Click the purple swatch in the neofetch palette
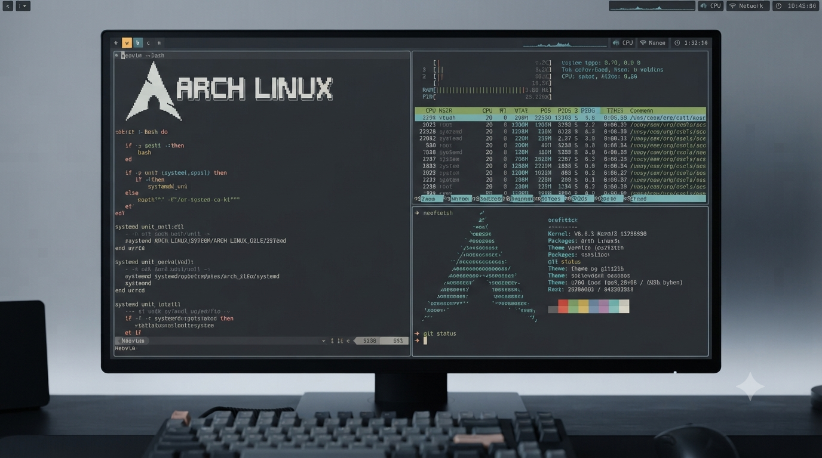The width and height of the screenshot is (822, 458). [603, 307]
